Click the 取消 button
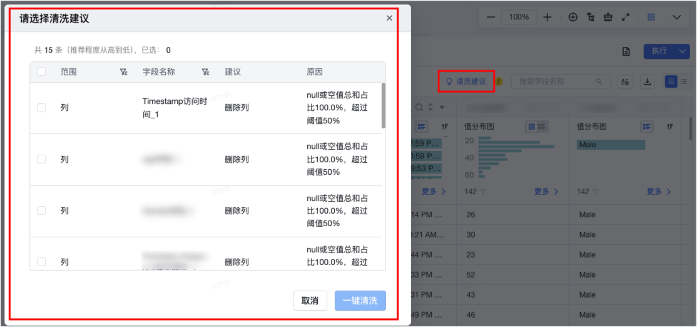Screen dimensions: 697x327 click(310, 301)
